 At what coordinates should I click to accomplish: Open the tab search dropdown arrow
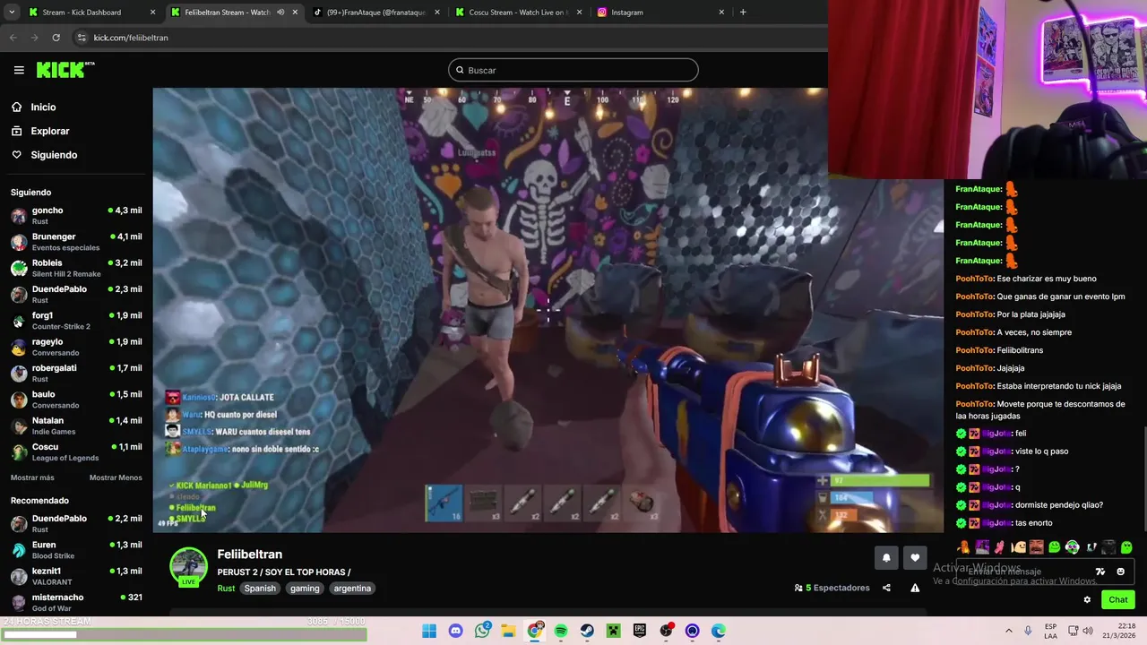(x=12, y=13)
